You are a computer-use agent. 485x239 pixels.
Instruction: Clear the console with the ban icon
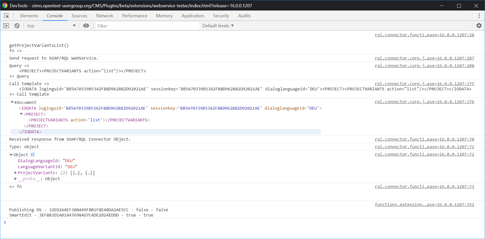click(x=17, y=26)
